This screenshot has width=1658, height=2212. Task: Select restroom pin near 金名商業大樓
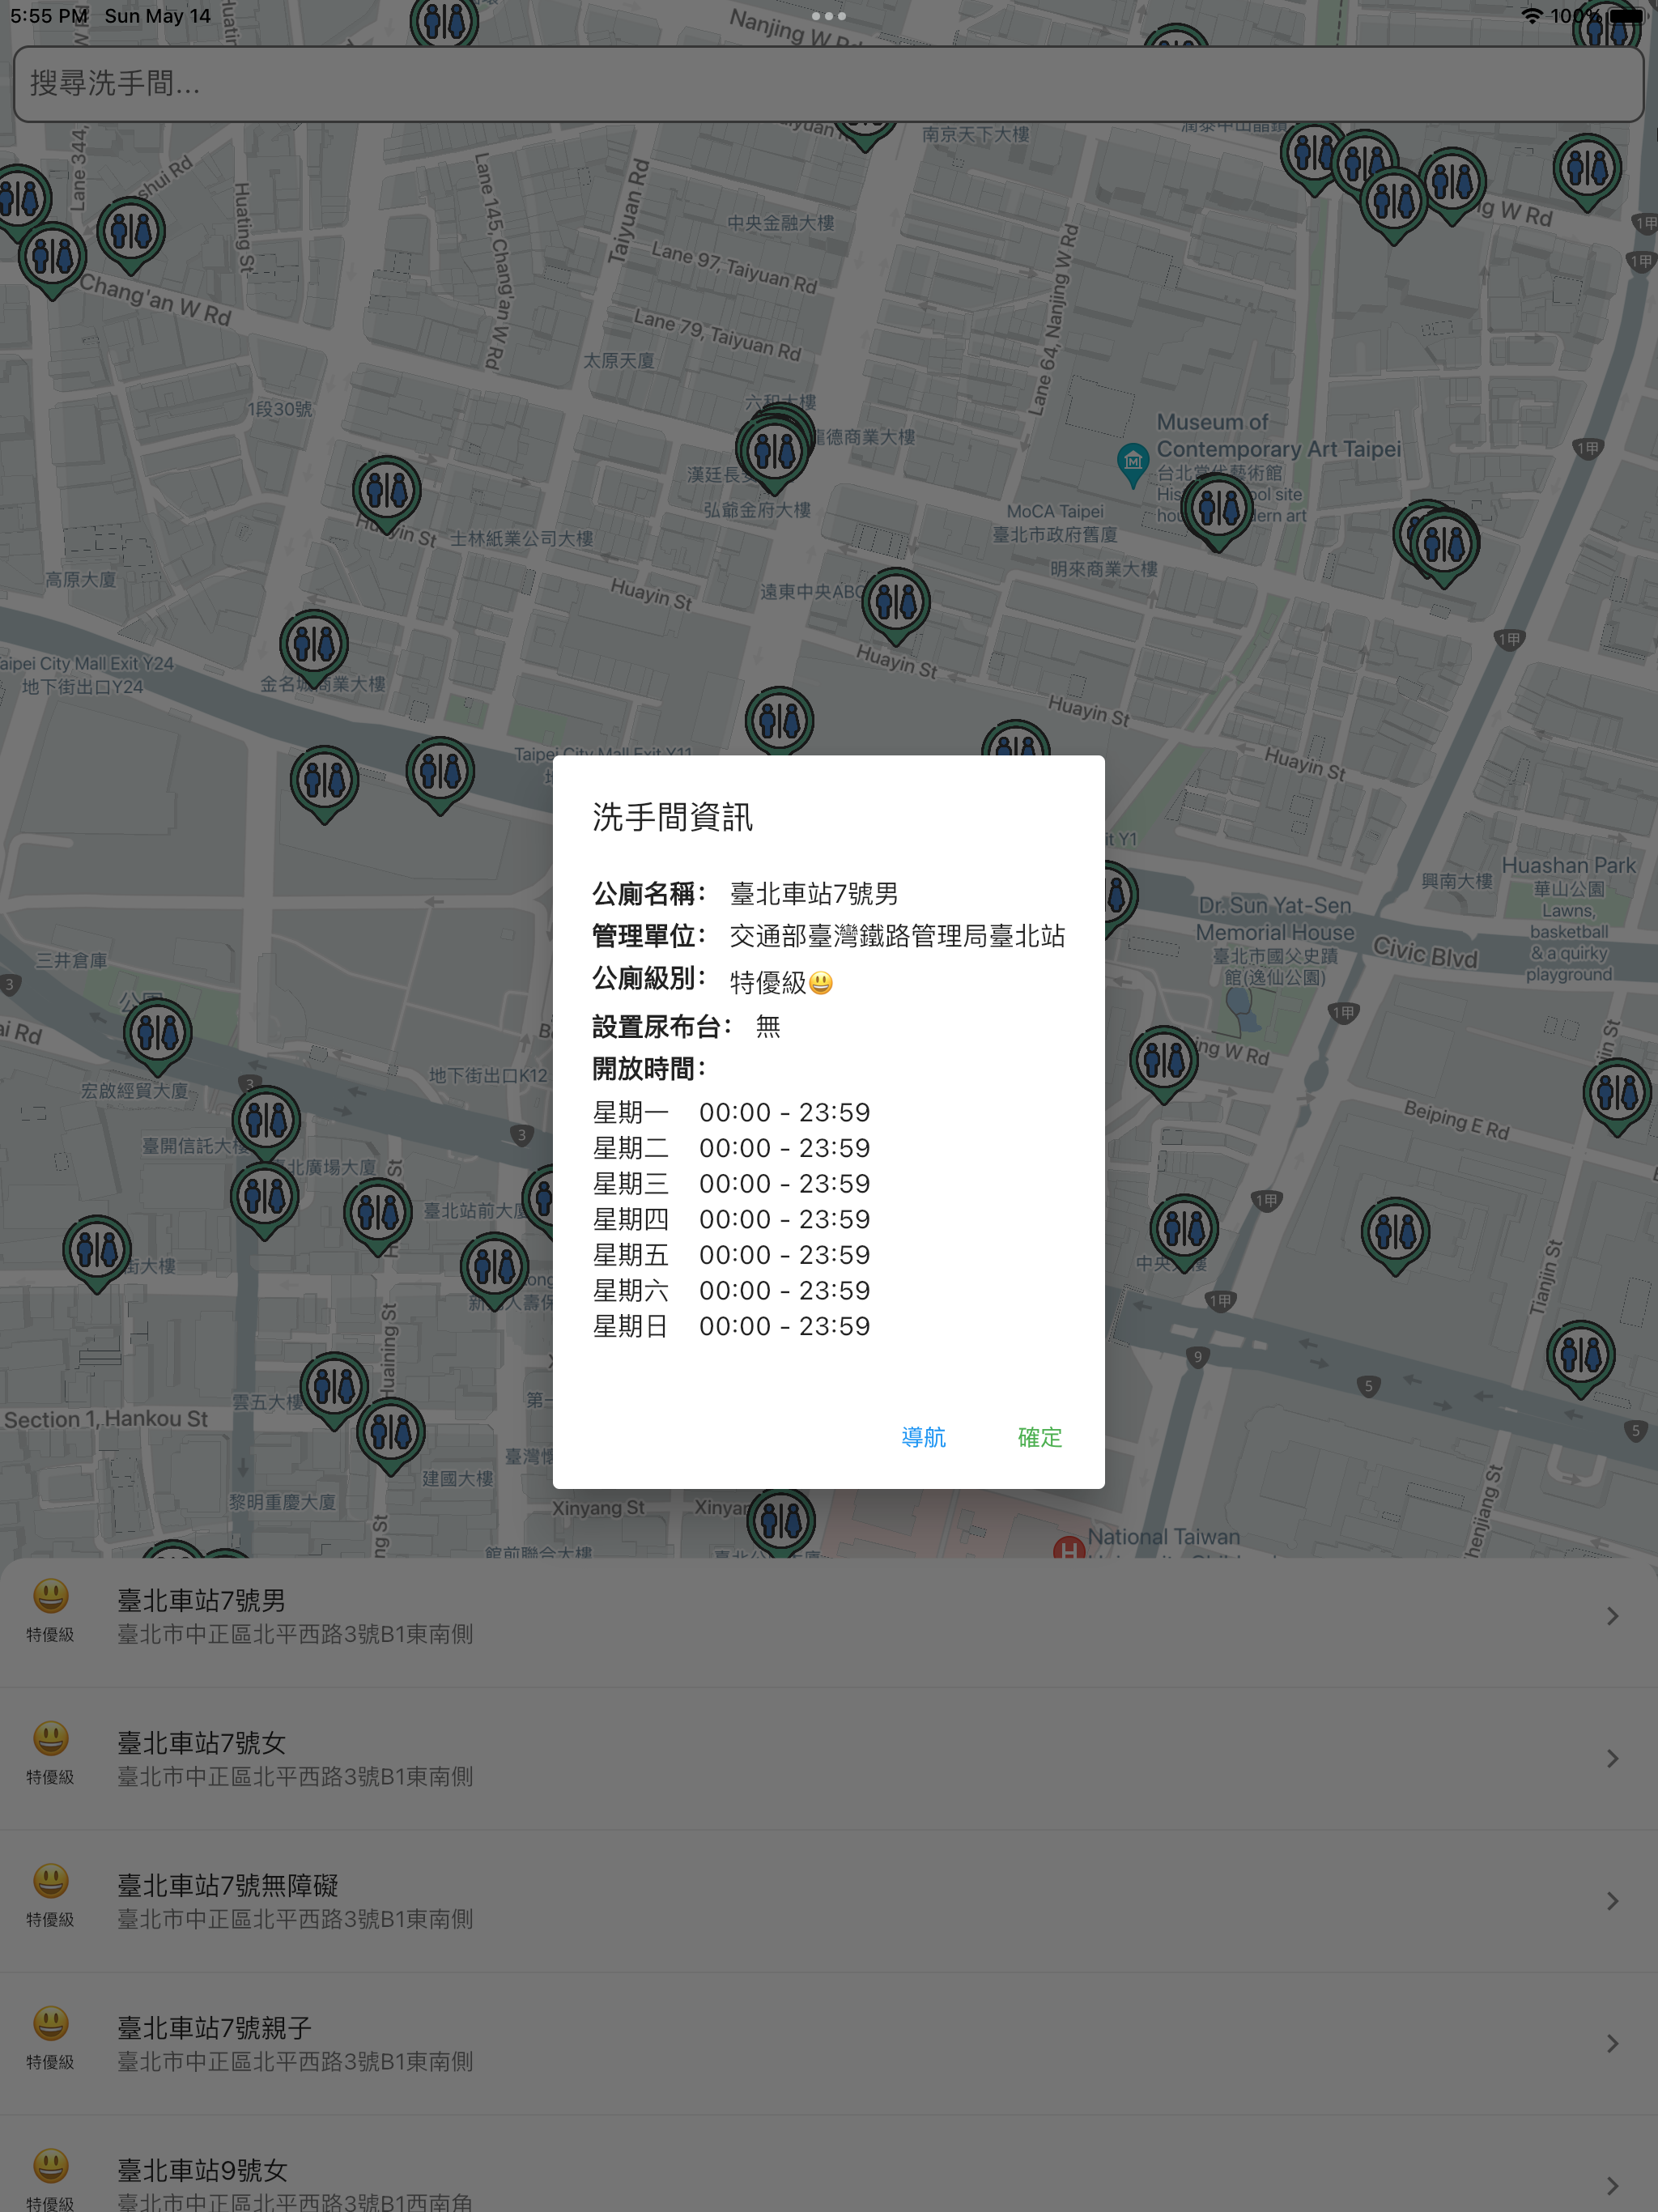click(x=314, y=647)
